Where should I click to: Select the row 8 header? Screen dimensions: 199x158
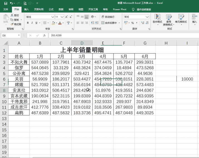click(x=4, y=90)
